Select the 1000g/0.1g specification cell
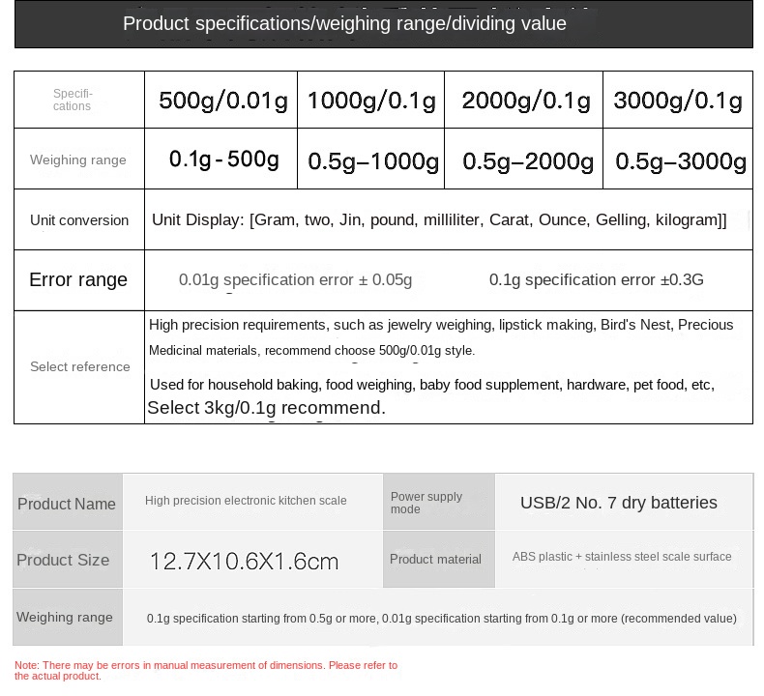Image resolution: width=764 pixels, height=696 pixels. [371, 101]
